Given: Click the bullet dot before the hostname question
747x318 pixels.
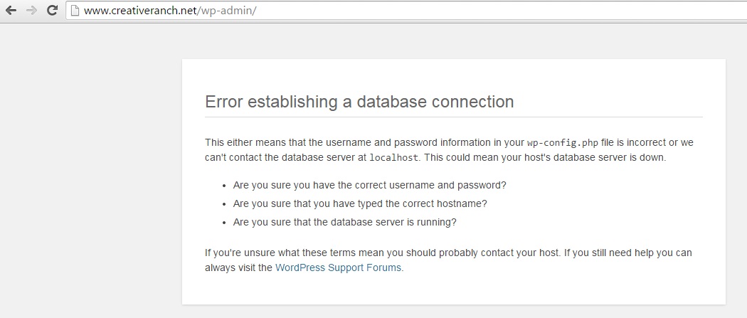Looking at the screenshot, I should (224, 204).
